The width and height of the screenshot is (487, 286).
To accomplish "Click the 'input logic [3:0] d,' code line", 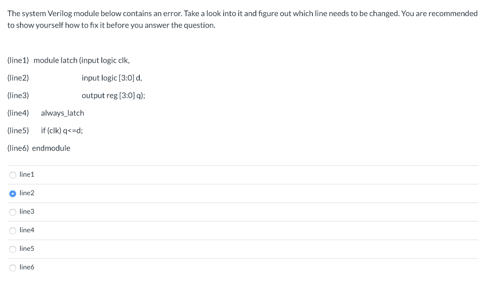I will click(x=112, y=78).
